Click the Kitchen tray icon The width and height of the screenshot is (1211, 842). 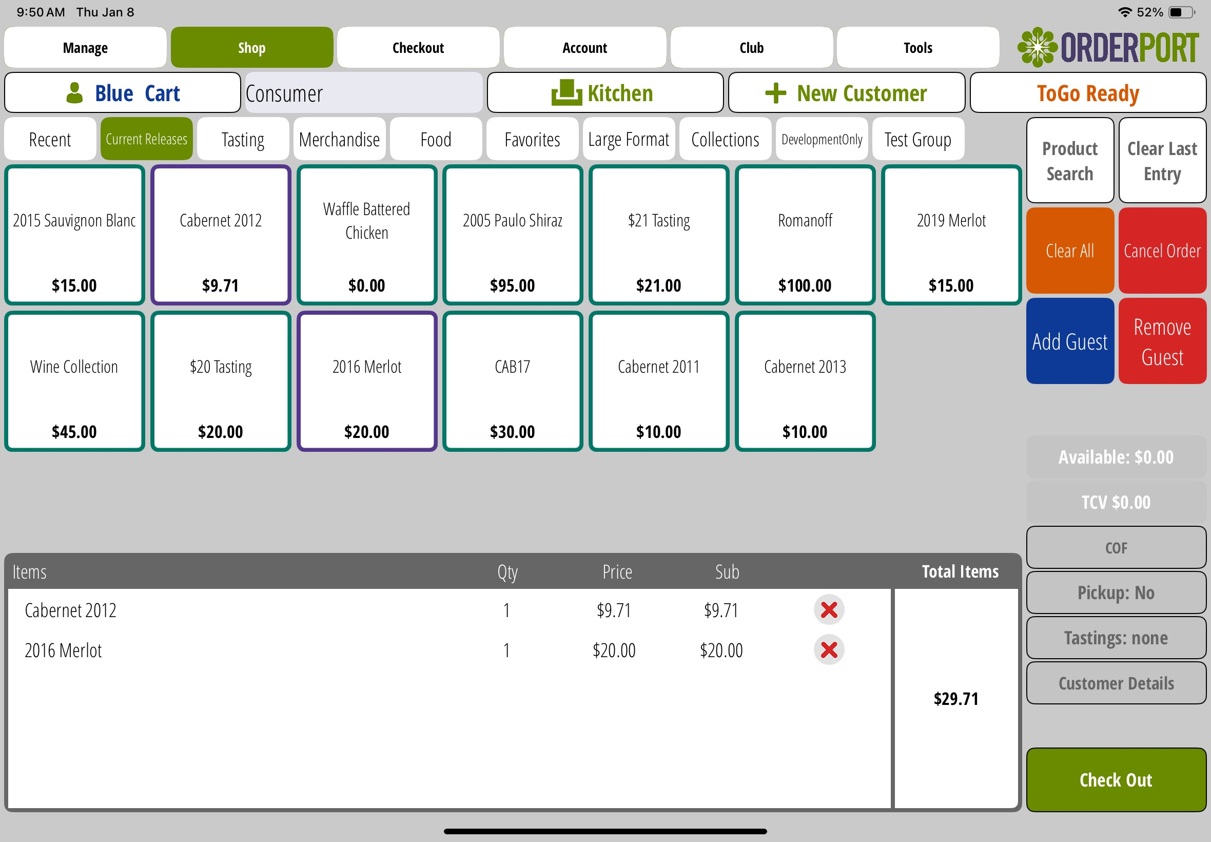[x=566, y=93]
